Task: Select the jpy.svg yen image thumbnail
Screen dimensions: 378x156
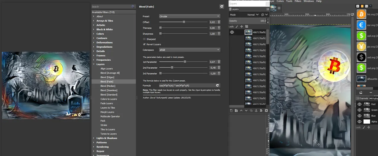Action: coord(361,47)
